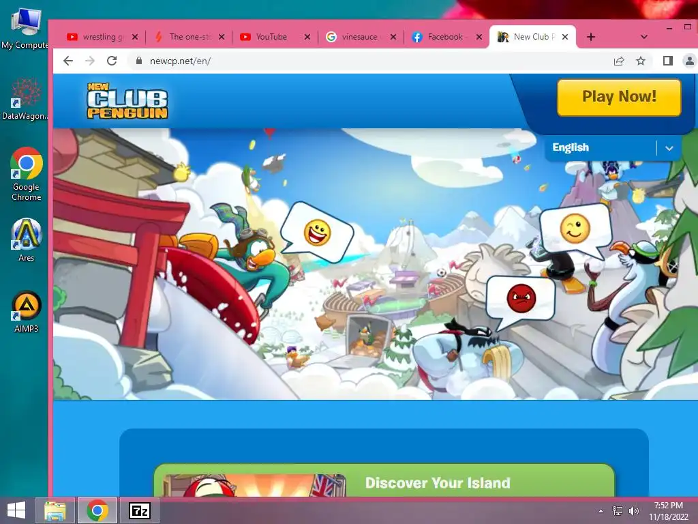The width and height of the screenshot is (698, 524).
Task: Close the New Club Penguin tab
Action: [x=565, y=37]
